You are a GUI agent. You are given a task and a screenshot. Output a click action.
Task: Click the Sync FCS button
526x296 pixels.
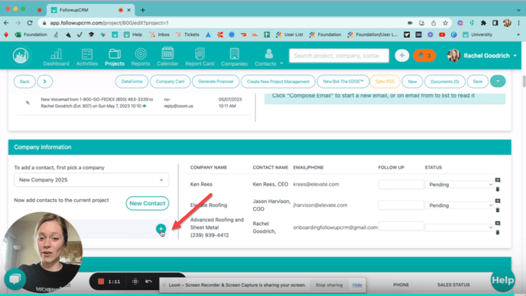(x=385, y=82)
